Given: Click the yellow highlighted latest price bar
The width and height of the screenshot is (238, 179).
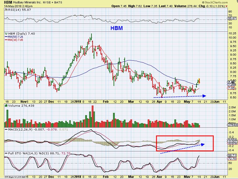Looking at the screenshot, I should [x=199, y=81].
